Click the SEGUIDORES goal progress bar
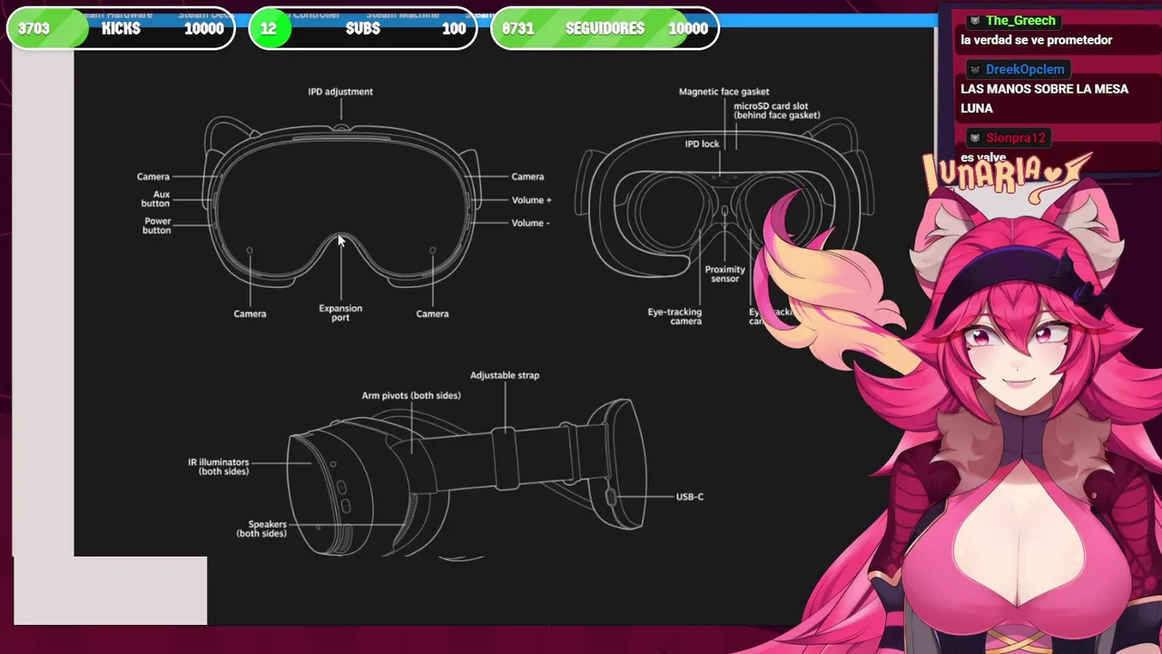 (605, 28)
